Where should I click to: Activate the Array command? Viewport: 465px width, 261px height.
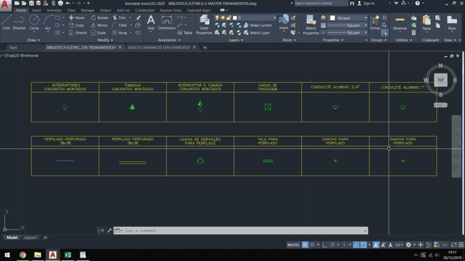[120, 33]
